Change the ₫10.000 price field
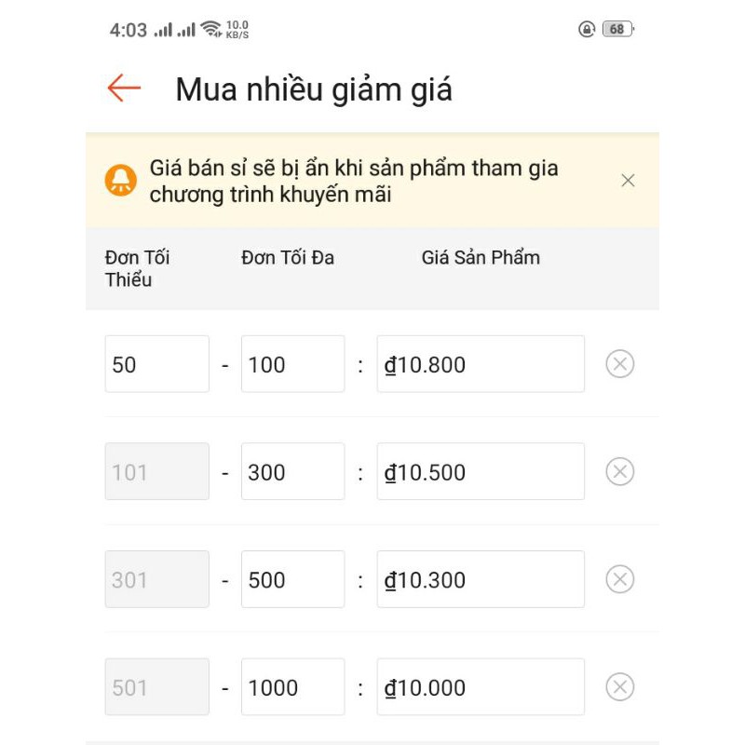Viewport: 745px width, 745px height. pyautogui.click(x=481, y=687)
